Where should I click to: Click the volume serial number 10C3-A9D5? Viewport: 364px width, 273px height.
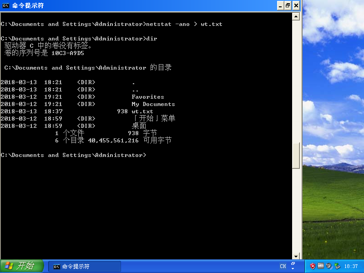[x=67, y=53]
